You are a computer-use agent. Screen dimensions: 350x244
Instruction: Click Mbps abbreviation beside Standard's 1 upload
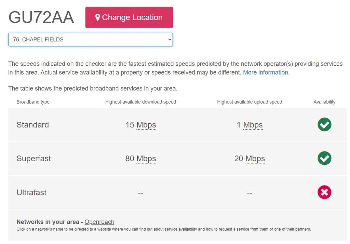click(x=253, y=125)
